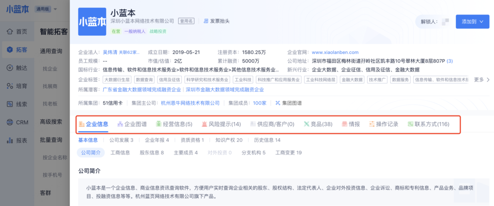494x206 pixels.
Task: Switch to the 风险提示(14) tab
Action: click(x=221, y=124)
